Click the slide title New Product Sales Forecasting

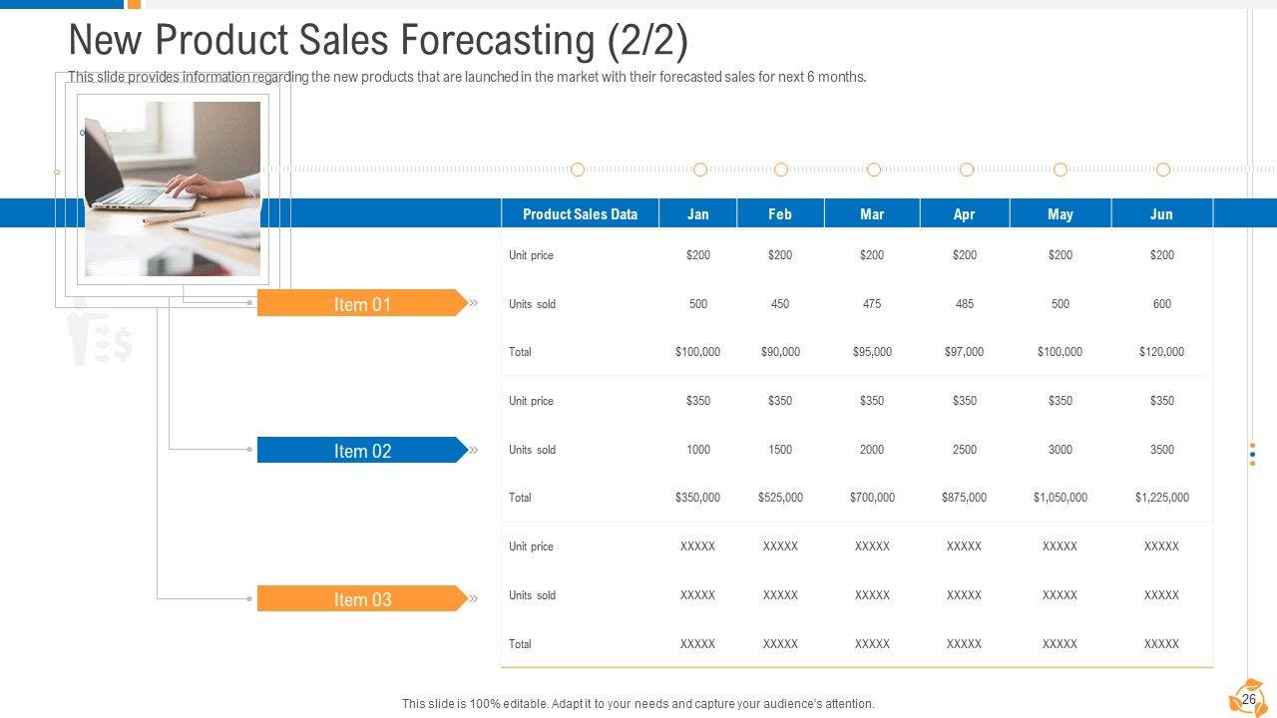pyautogui.click(x=378, y=41)
